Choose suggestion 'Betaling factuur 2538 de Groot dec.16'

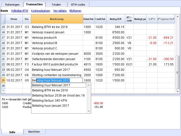tap(59, 96)
